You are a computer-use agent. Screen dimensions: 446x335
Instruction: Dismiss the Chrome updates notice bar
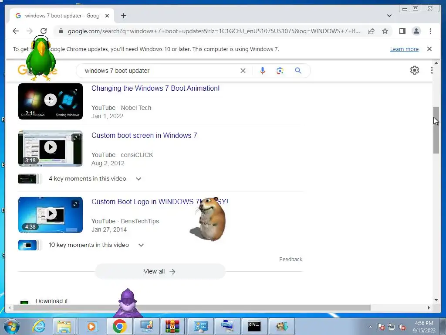point(429,49)
